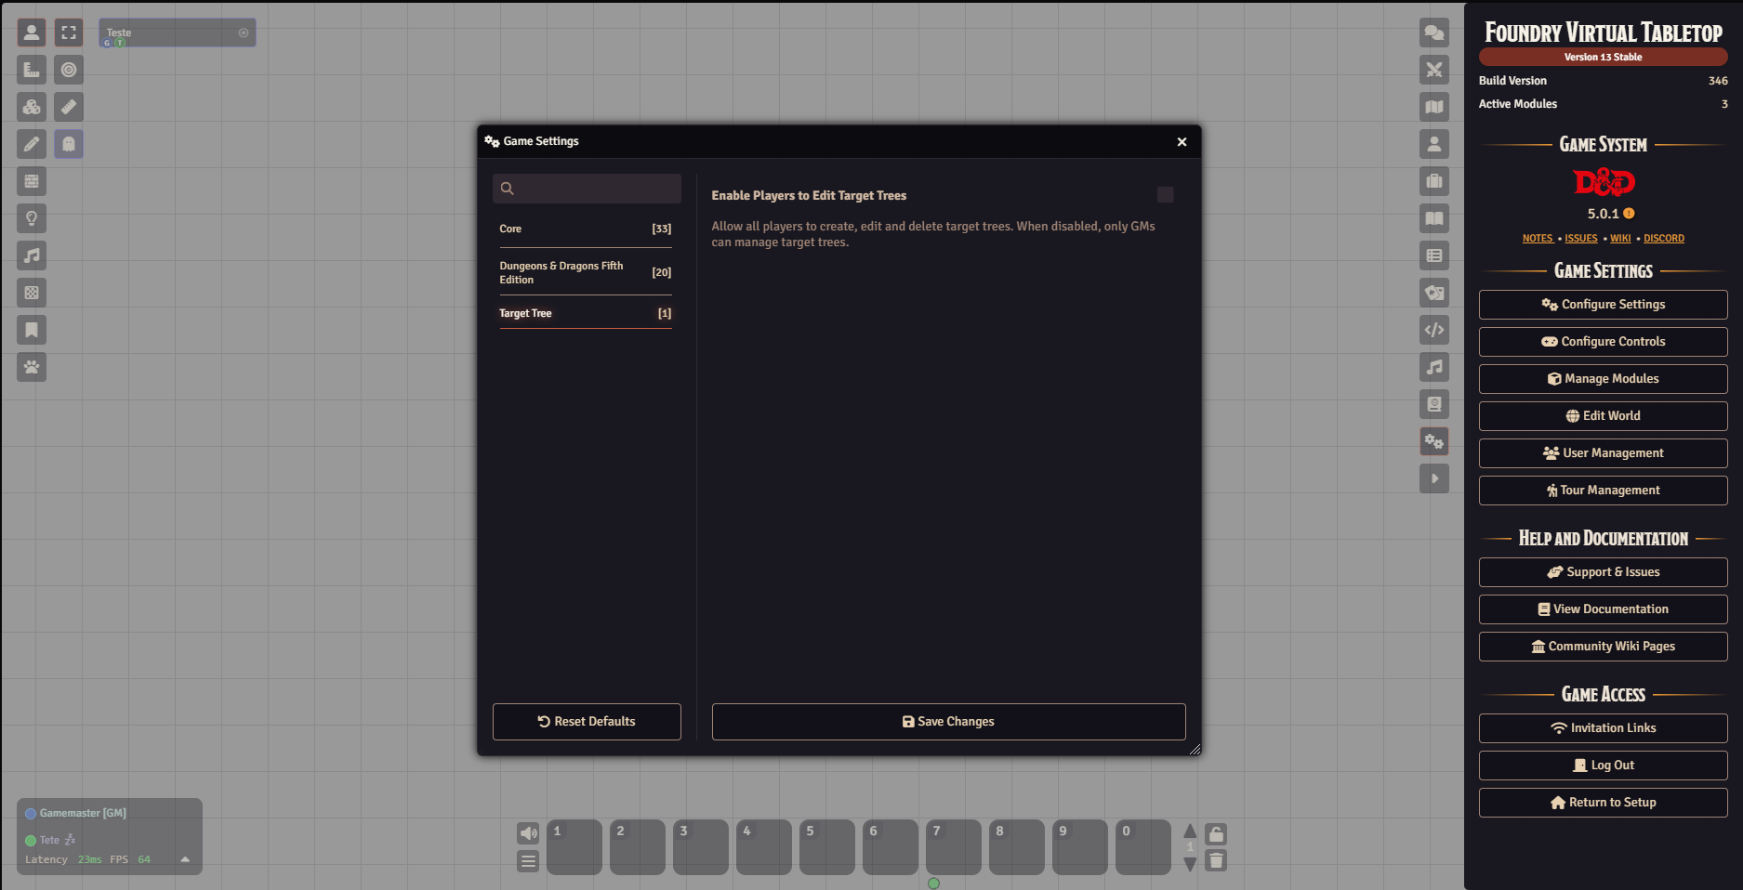Viewport: 1743px width, 890px height.
Task: Click the Edit World button
Action: 1603,416
